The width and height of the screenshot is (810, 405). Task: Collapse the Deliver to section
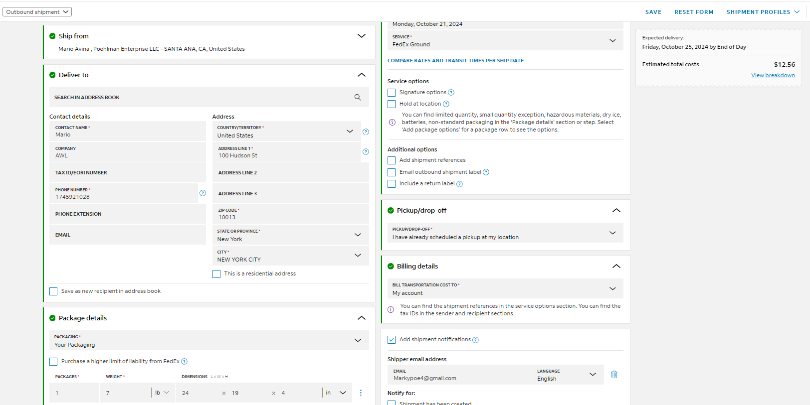[362, 75]
